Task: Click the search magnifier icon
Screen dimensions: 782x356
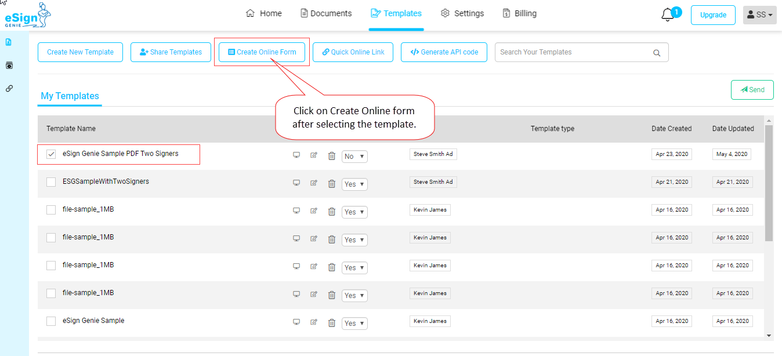Action: pyautogui.click(x=657, y=53)
